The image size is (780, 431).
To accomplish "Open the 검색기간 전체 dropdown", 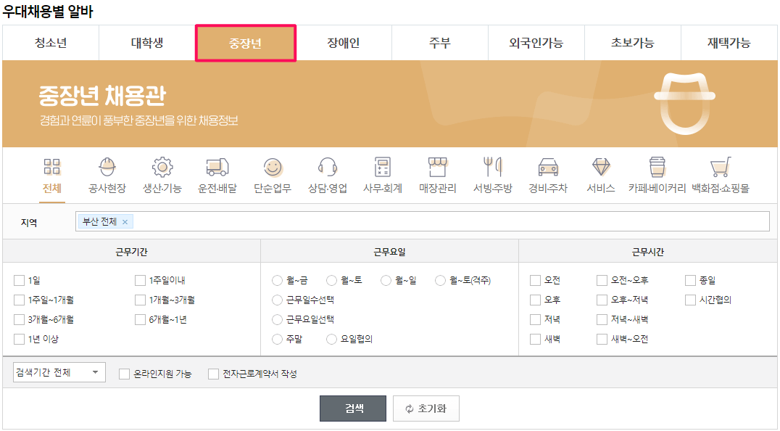I will click(x=58, y=373).
